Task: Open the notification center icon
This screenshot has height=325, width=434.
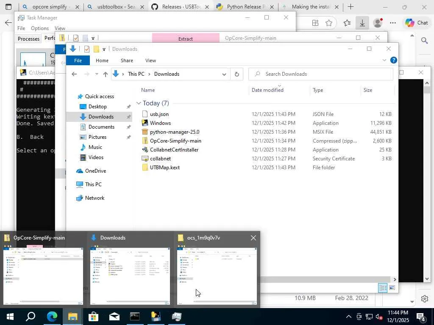Action: click(421, 317)
